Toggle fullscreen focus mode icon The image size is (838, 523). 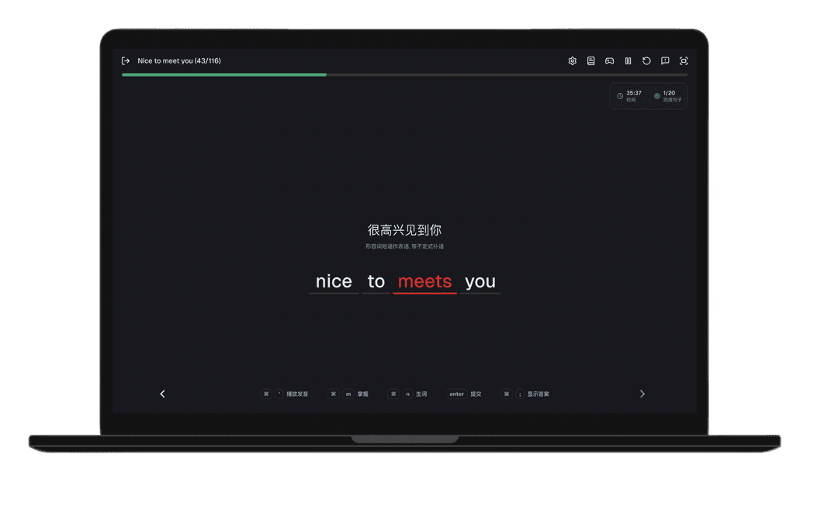click(x=684, y=61)
